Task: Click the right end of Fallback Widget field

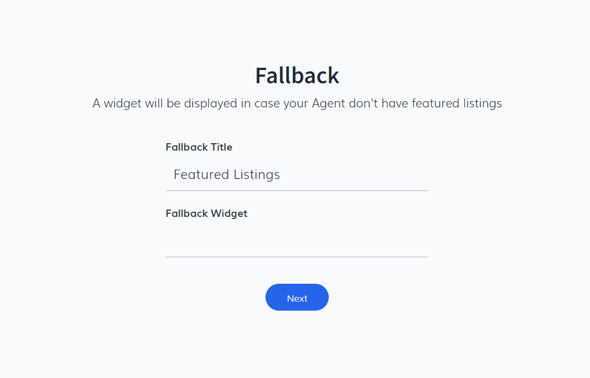Action: coord(421,241)
